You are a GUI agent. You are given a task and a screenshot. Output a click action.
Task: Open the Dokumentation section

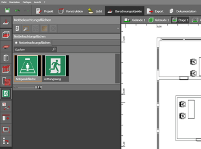tap(182, 11)
